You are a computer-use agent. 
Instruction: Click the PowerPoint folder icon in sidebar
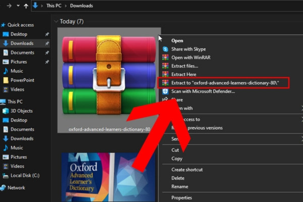coord(6,80)
